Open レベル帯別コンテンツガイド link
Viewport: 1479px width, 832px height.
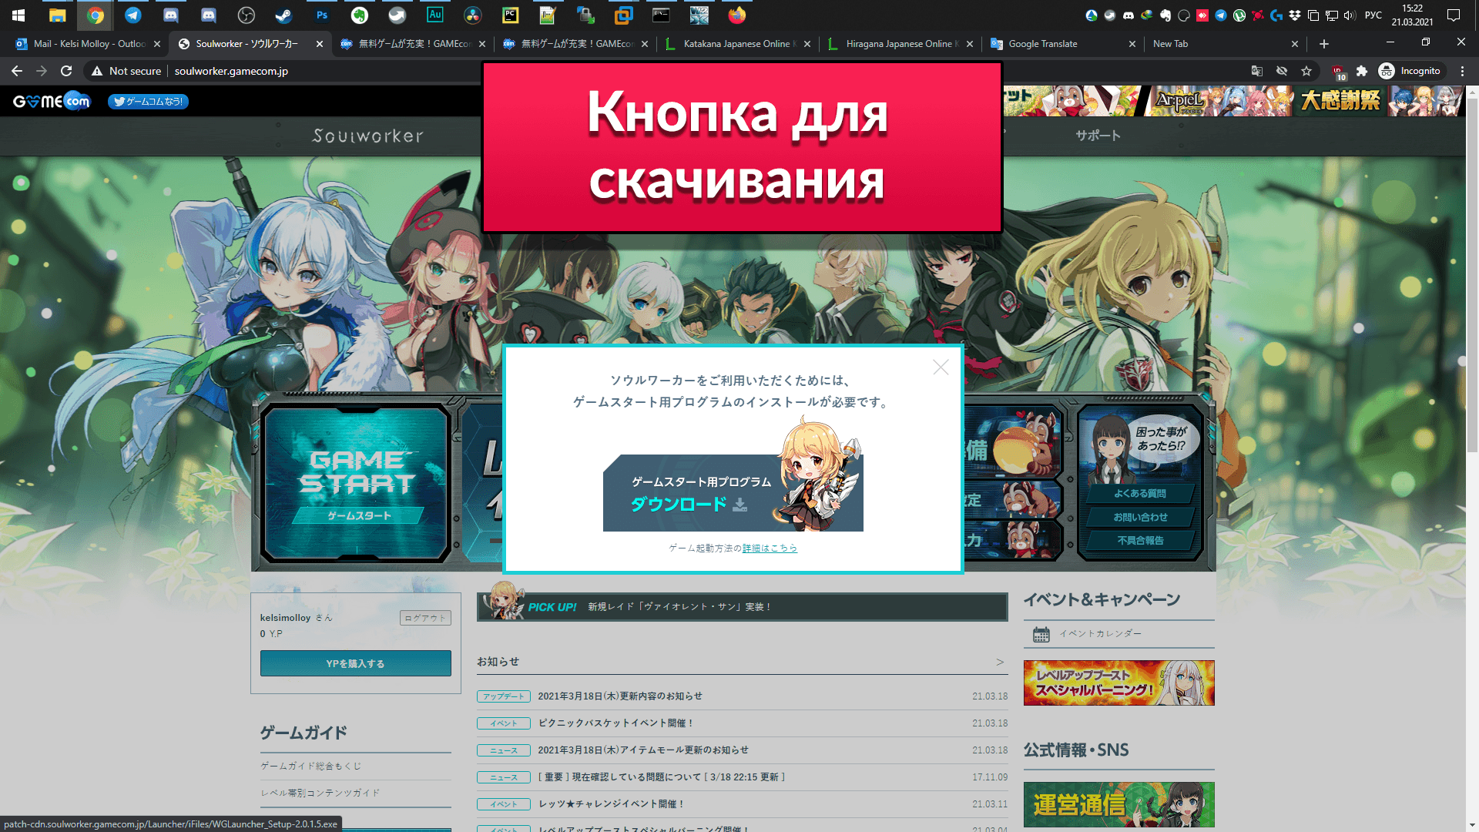pyautogui.click(x=320, y=793)
